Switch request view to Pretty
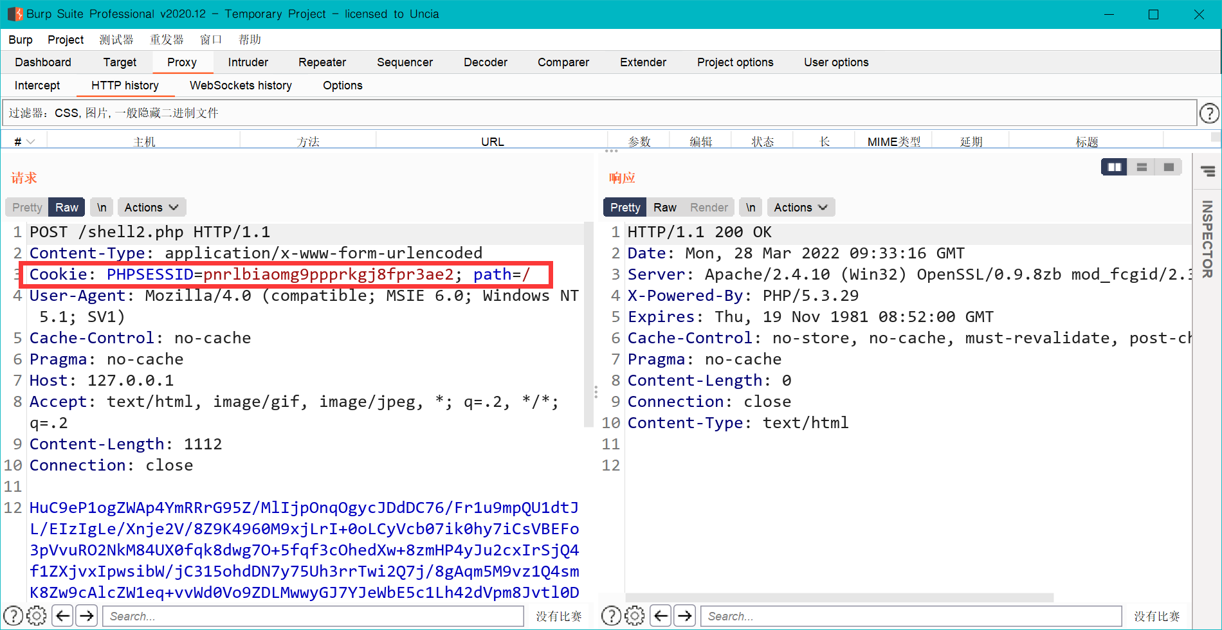This screenshot has width=1222, height=630. (27, 207)
